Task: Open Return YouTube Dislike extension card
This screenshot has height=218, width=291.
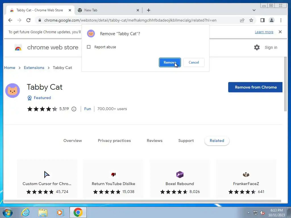Action: (x=113, y=179)
